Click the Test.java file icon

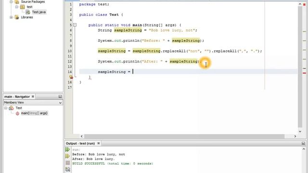[x=28, y=12]
